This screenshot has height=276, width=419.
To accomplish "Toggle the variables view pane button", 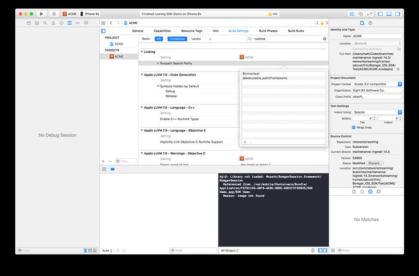I will pos(320,250).
